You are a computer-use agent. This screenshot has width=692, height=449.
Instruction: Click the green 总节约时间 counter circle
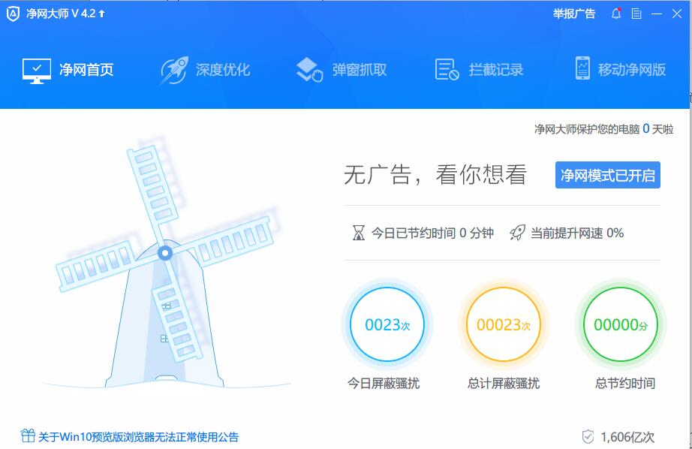[x=621, y=324]
